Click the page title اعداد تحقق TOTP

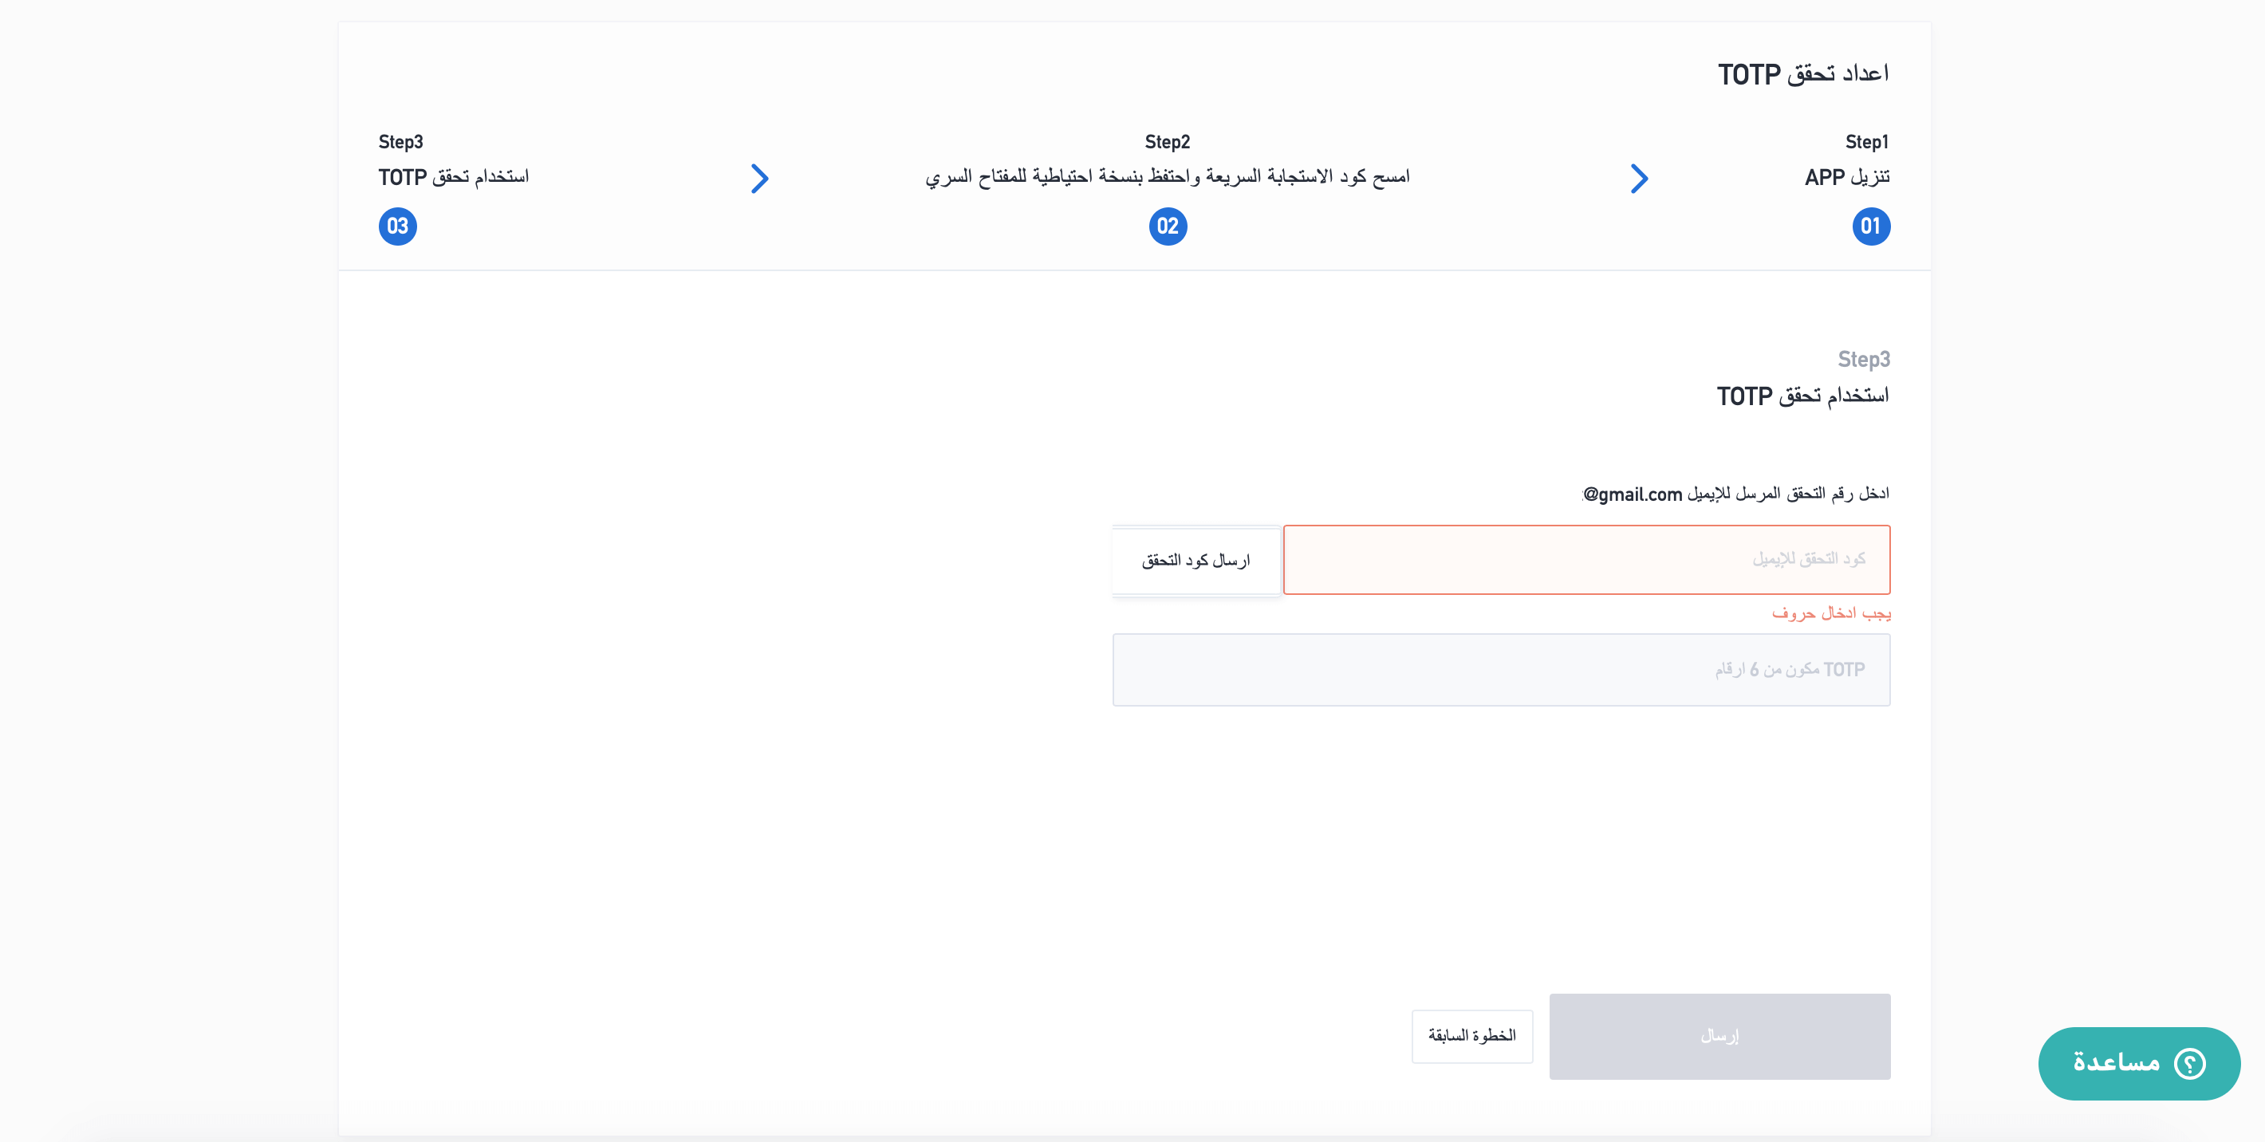tap(1803, 74)
